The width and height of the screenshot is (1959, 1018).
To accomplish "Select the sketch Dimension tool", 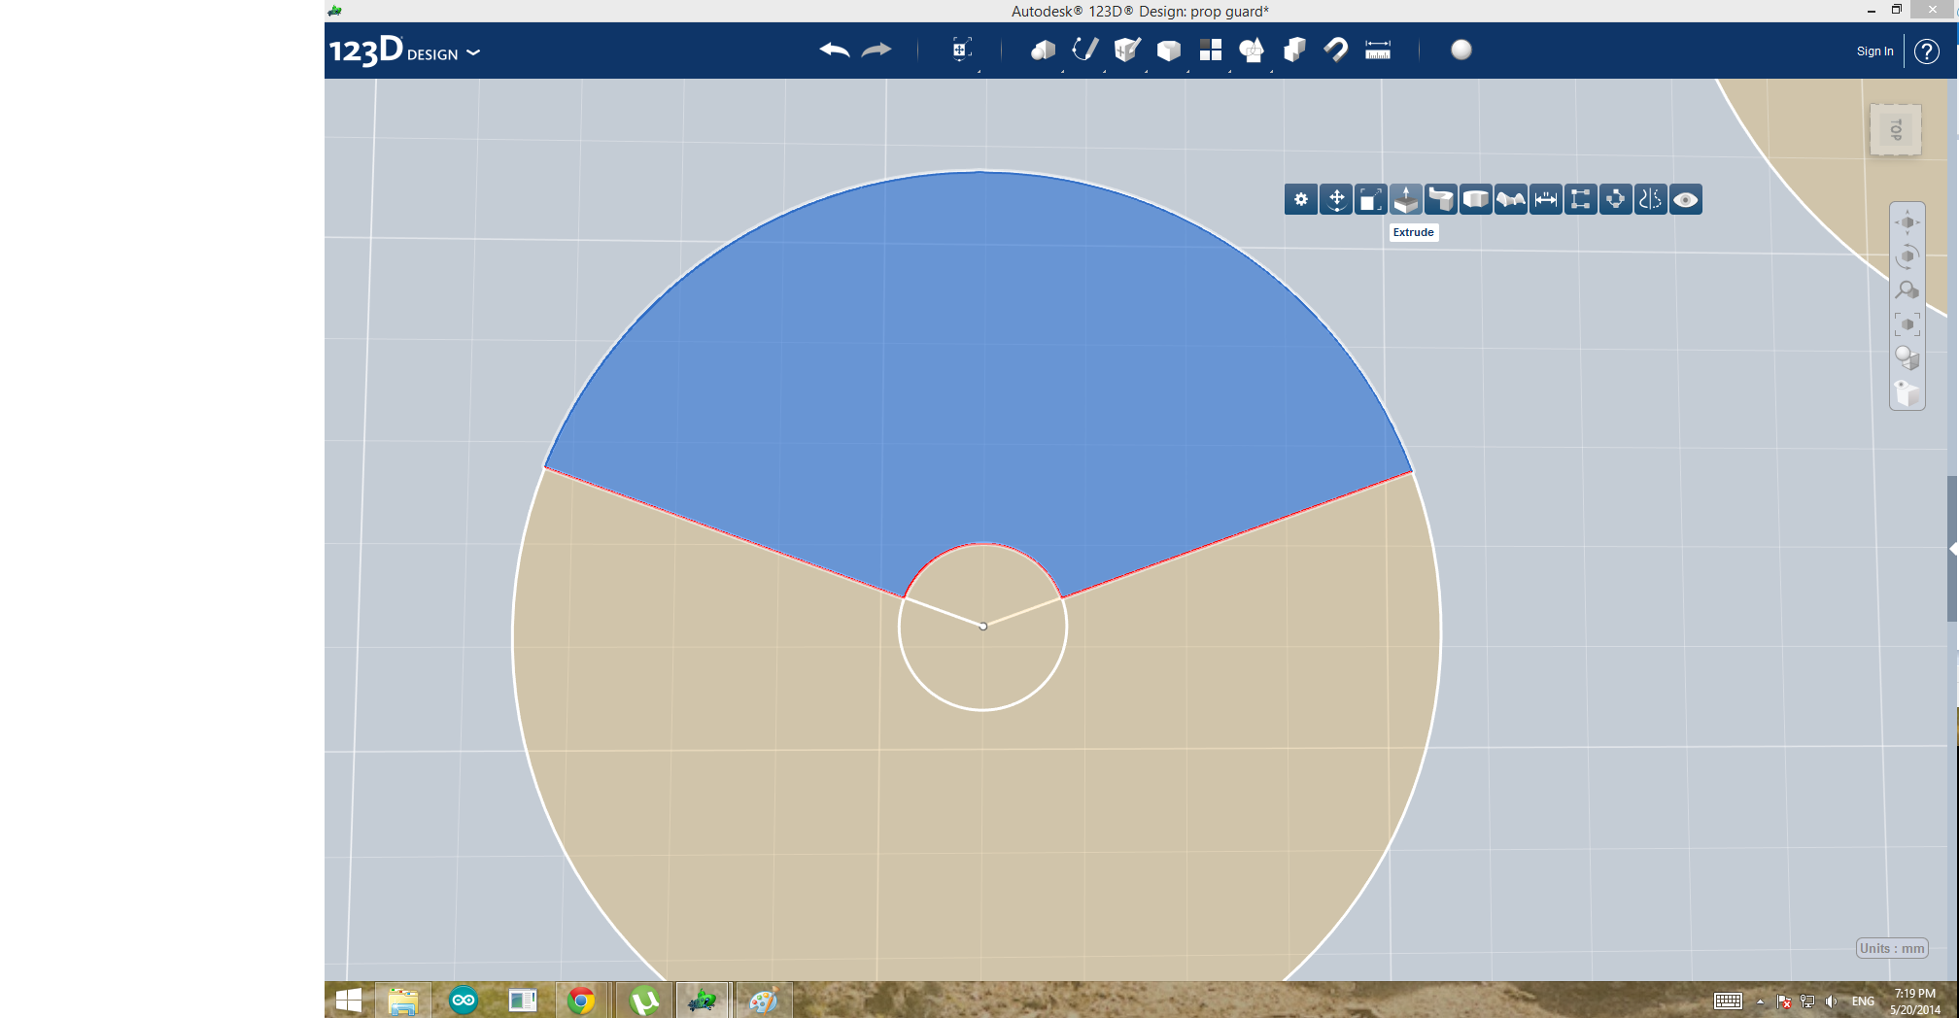I will [1546, 200].
